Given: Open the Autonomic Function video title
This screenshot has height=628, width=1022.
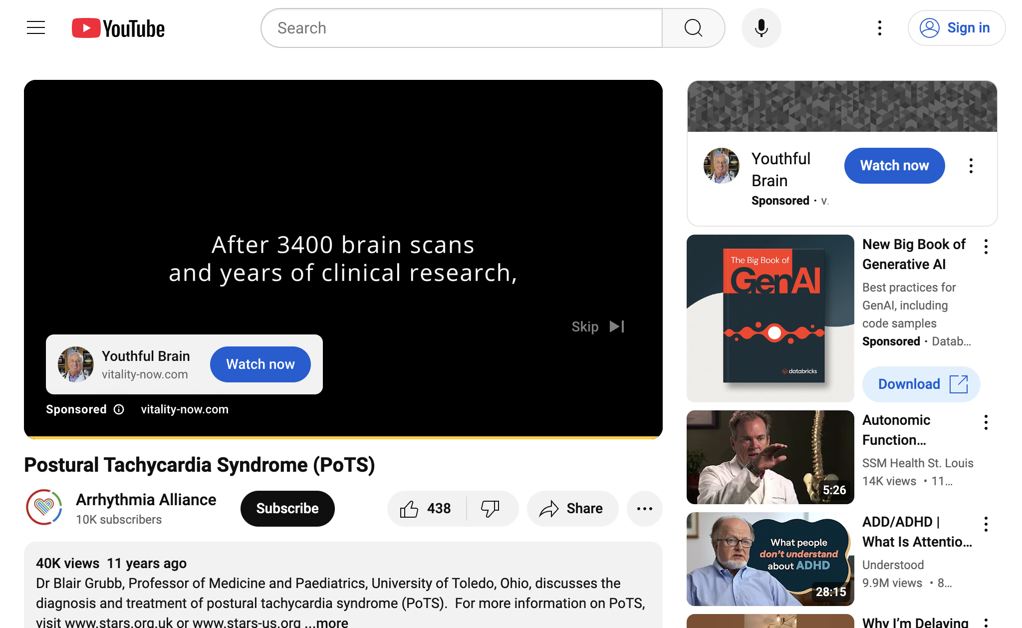Looking at the screenshot, I should pos(897,430).
